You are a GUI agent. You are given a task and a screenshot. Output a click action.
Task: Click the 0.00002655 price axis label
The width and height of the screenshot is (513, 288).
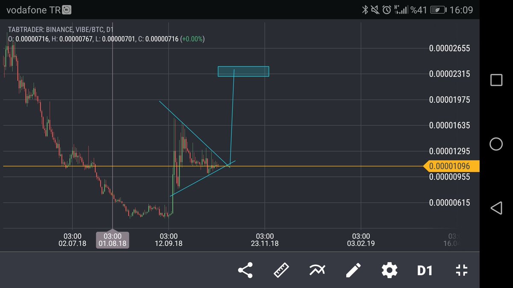449,48
